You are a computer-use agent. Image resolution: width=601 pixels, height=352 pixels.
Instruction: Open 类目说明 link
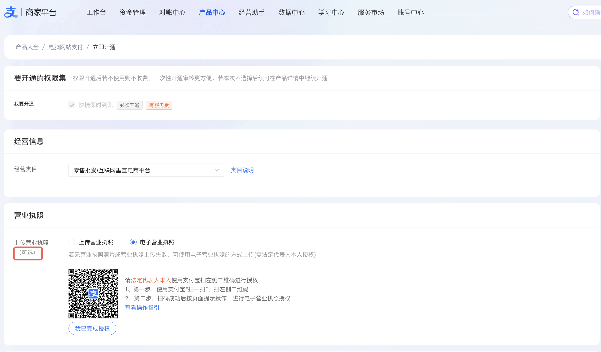242,170
